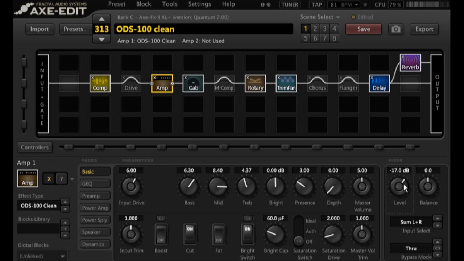Select the Delay block

380,83
